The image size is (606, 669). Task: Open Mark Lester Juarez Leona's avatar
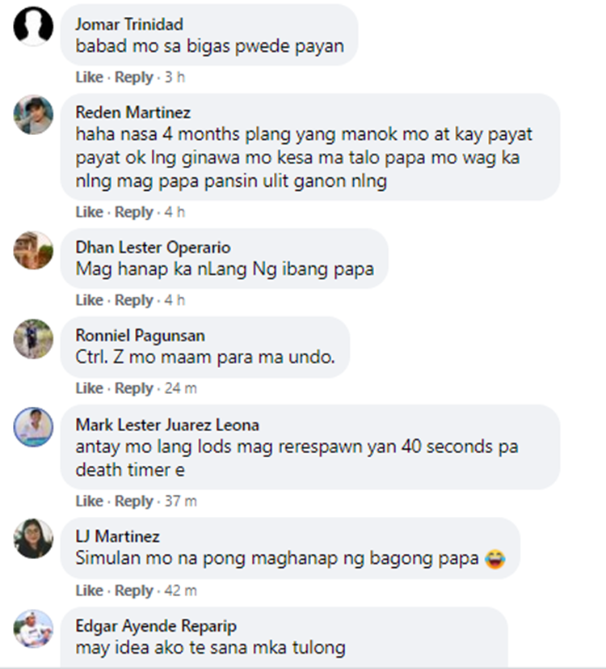[33, 427]
